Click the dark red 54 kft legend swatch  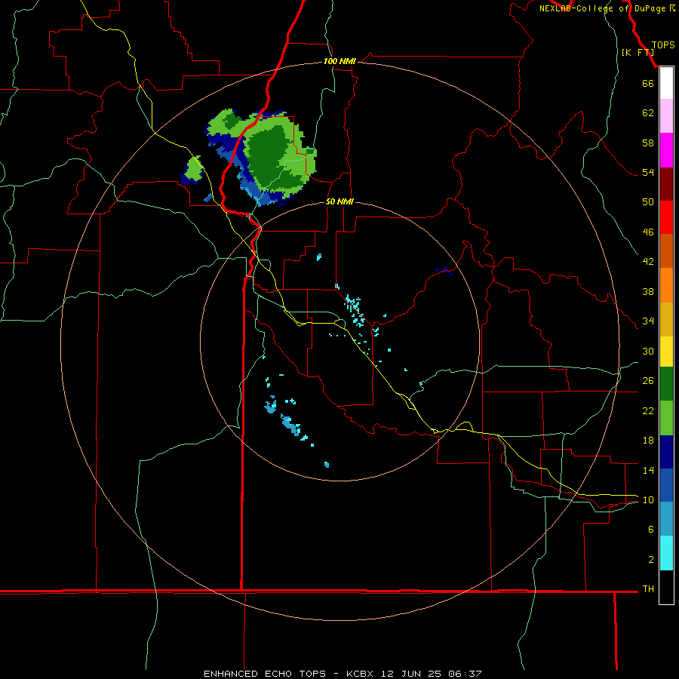point(666,184)
